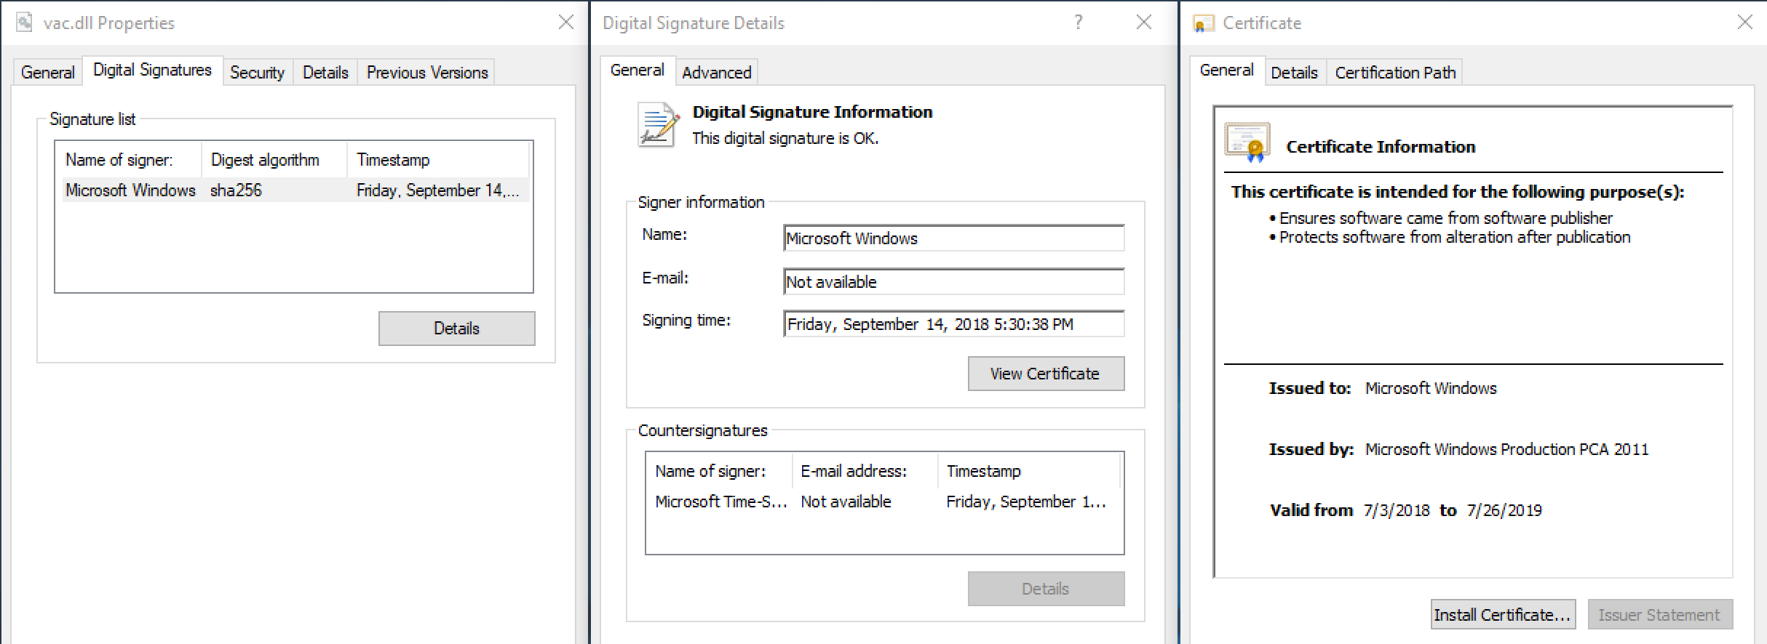The width and height of the screenshot is (1767, 644).
Task: Open the Previous Versions tab
Action: click(x=426, y=73)
